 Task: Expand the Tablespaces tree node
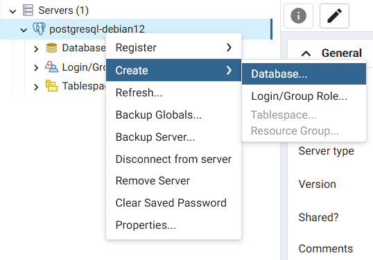tap(36, 87)
